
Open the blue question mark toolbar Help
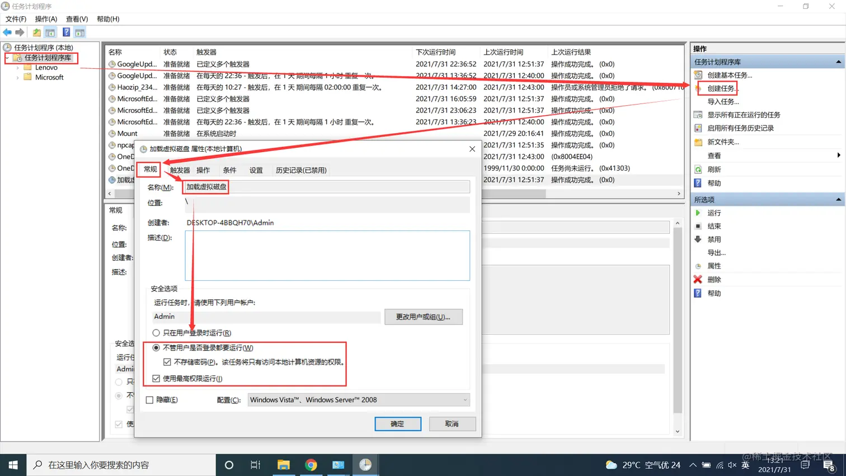66,32
